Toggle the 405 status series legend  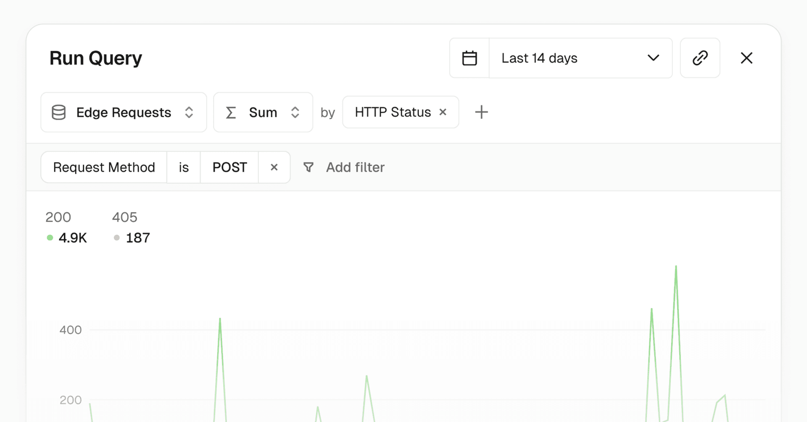pos(131,228)
